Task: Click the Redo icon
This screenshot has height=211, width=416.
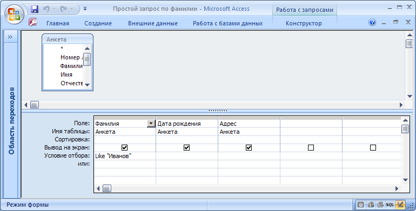Action: pyautogui.click(x=64, y=9)
